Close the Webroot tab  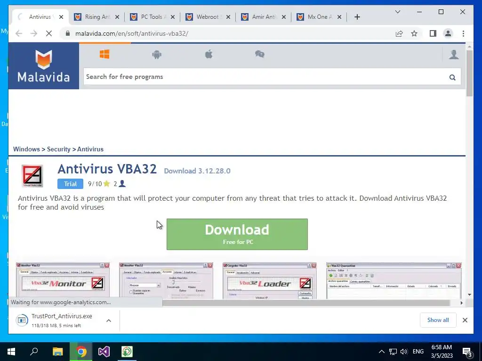coord(228,17)
